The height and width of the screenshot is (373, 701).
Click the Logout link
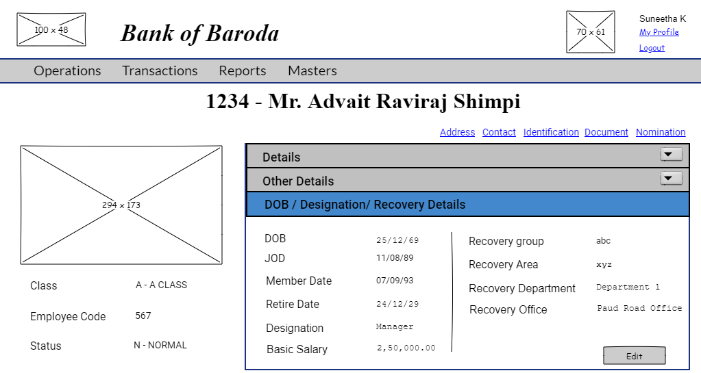point(652,48)
